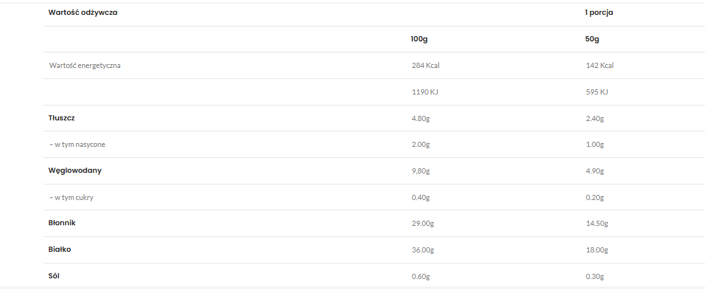705x290 pixels.
Task: Click the "Węglowodany" row label
Action: click(75, 171)
